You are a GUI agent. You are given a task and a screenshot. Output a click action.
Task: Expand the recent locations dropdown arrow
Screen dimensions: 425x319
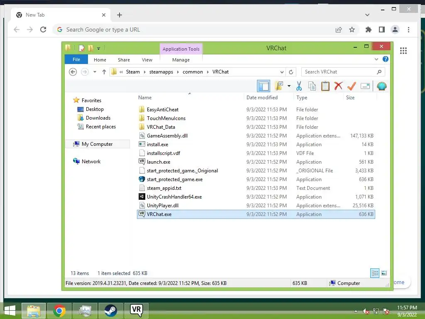[x=95, y=72]
